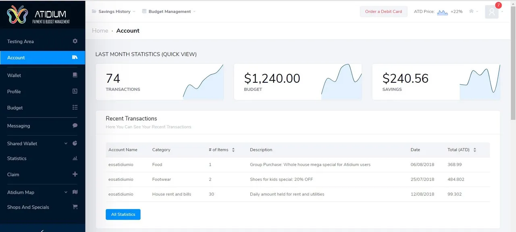516x232 pixels.
Task: Click the plus icon next to Claim
Action: click(75, 174)
